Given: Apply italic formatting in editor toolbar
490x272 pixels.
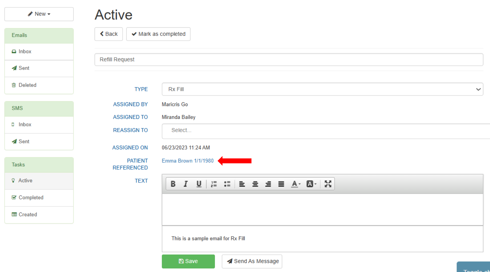Looking at the screenshot, I should tap(186, 184).
